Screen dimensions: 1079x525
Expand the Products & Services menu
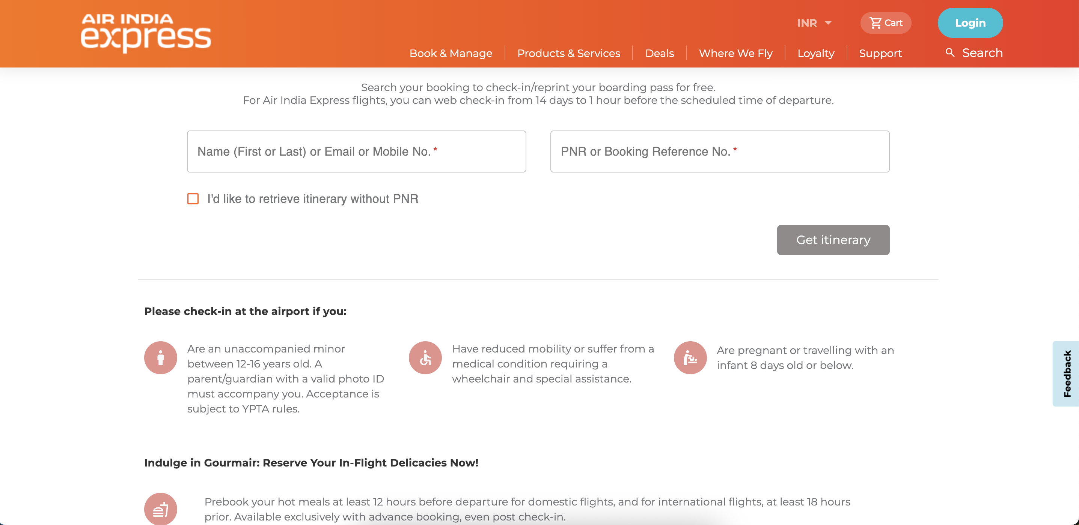point(569,53)
